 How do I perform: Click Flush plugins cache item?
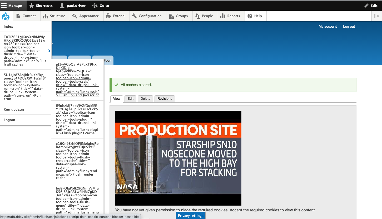point(77,119)
